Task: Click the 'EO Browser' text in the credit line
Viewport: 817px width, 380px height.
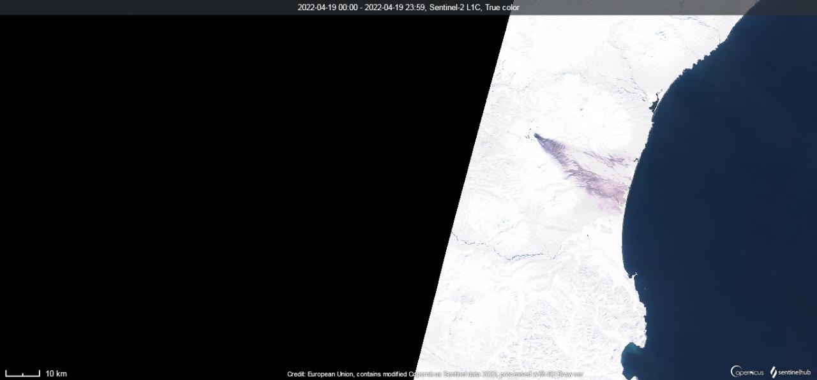Action: [x=565, y=374]
